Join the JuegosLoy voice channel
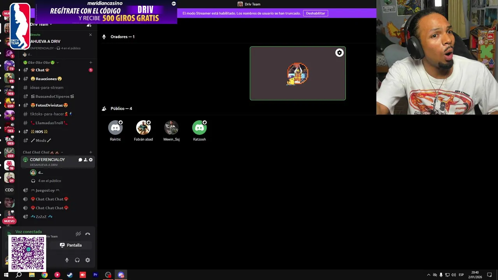The height and width of the screenshot is (280, 498). 58,191
